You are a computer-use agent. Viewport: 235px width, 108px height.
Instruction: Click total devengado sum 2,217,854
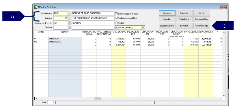119,45
